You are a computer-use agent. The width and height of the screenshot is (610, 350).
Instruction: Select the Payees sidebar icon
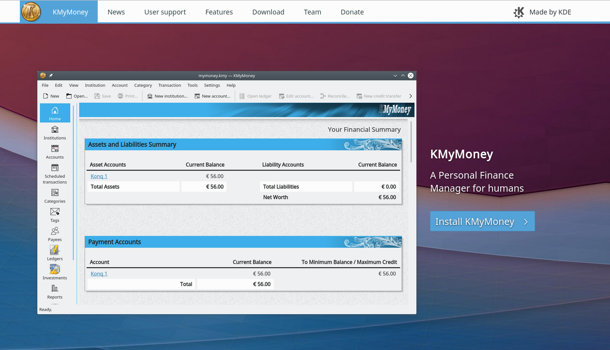(55, 234)
